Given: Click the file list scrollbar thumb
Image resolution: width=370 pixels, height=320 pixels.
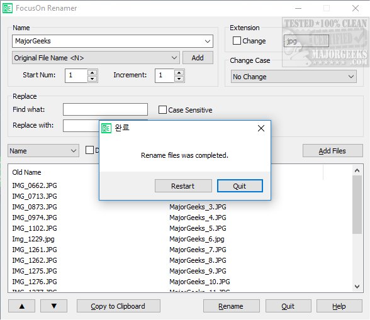Looking at the screenshot, I should [357, 204].
